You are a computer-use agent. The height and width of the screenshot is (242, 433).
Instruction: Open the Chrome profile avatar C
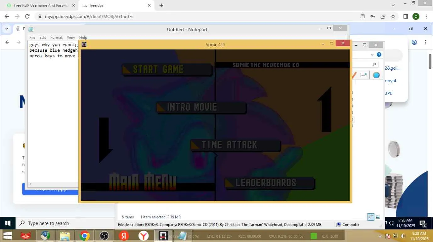pyautogui.click(x=416, y=16)
